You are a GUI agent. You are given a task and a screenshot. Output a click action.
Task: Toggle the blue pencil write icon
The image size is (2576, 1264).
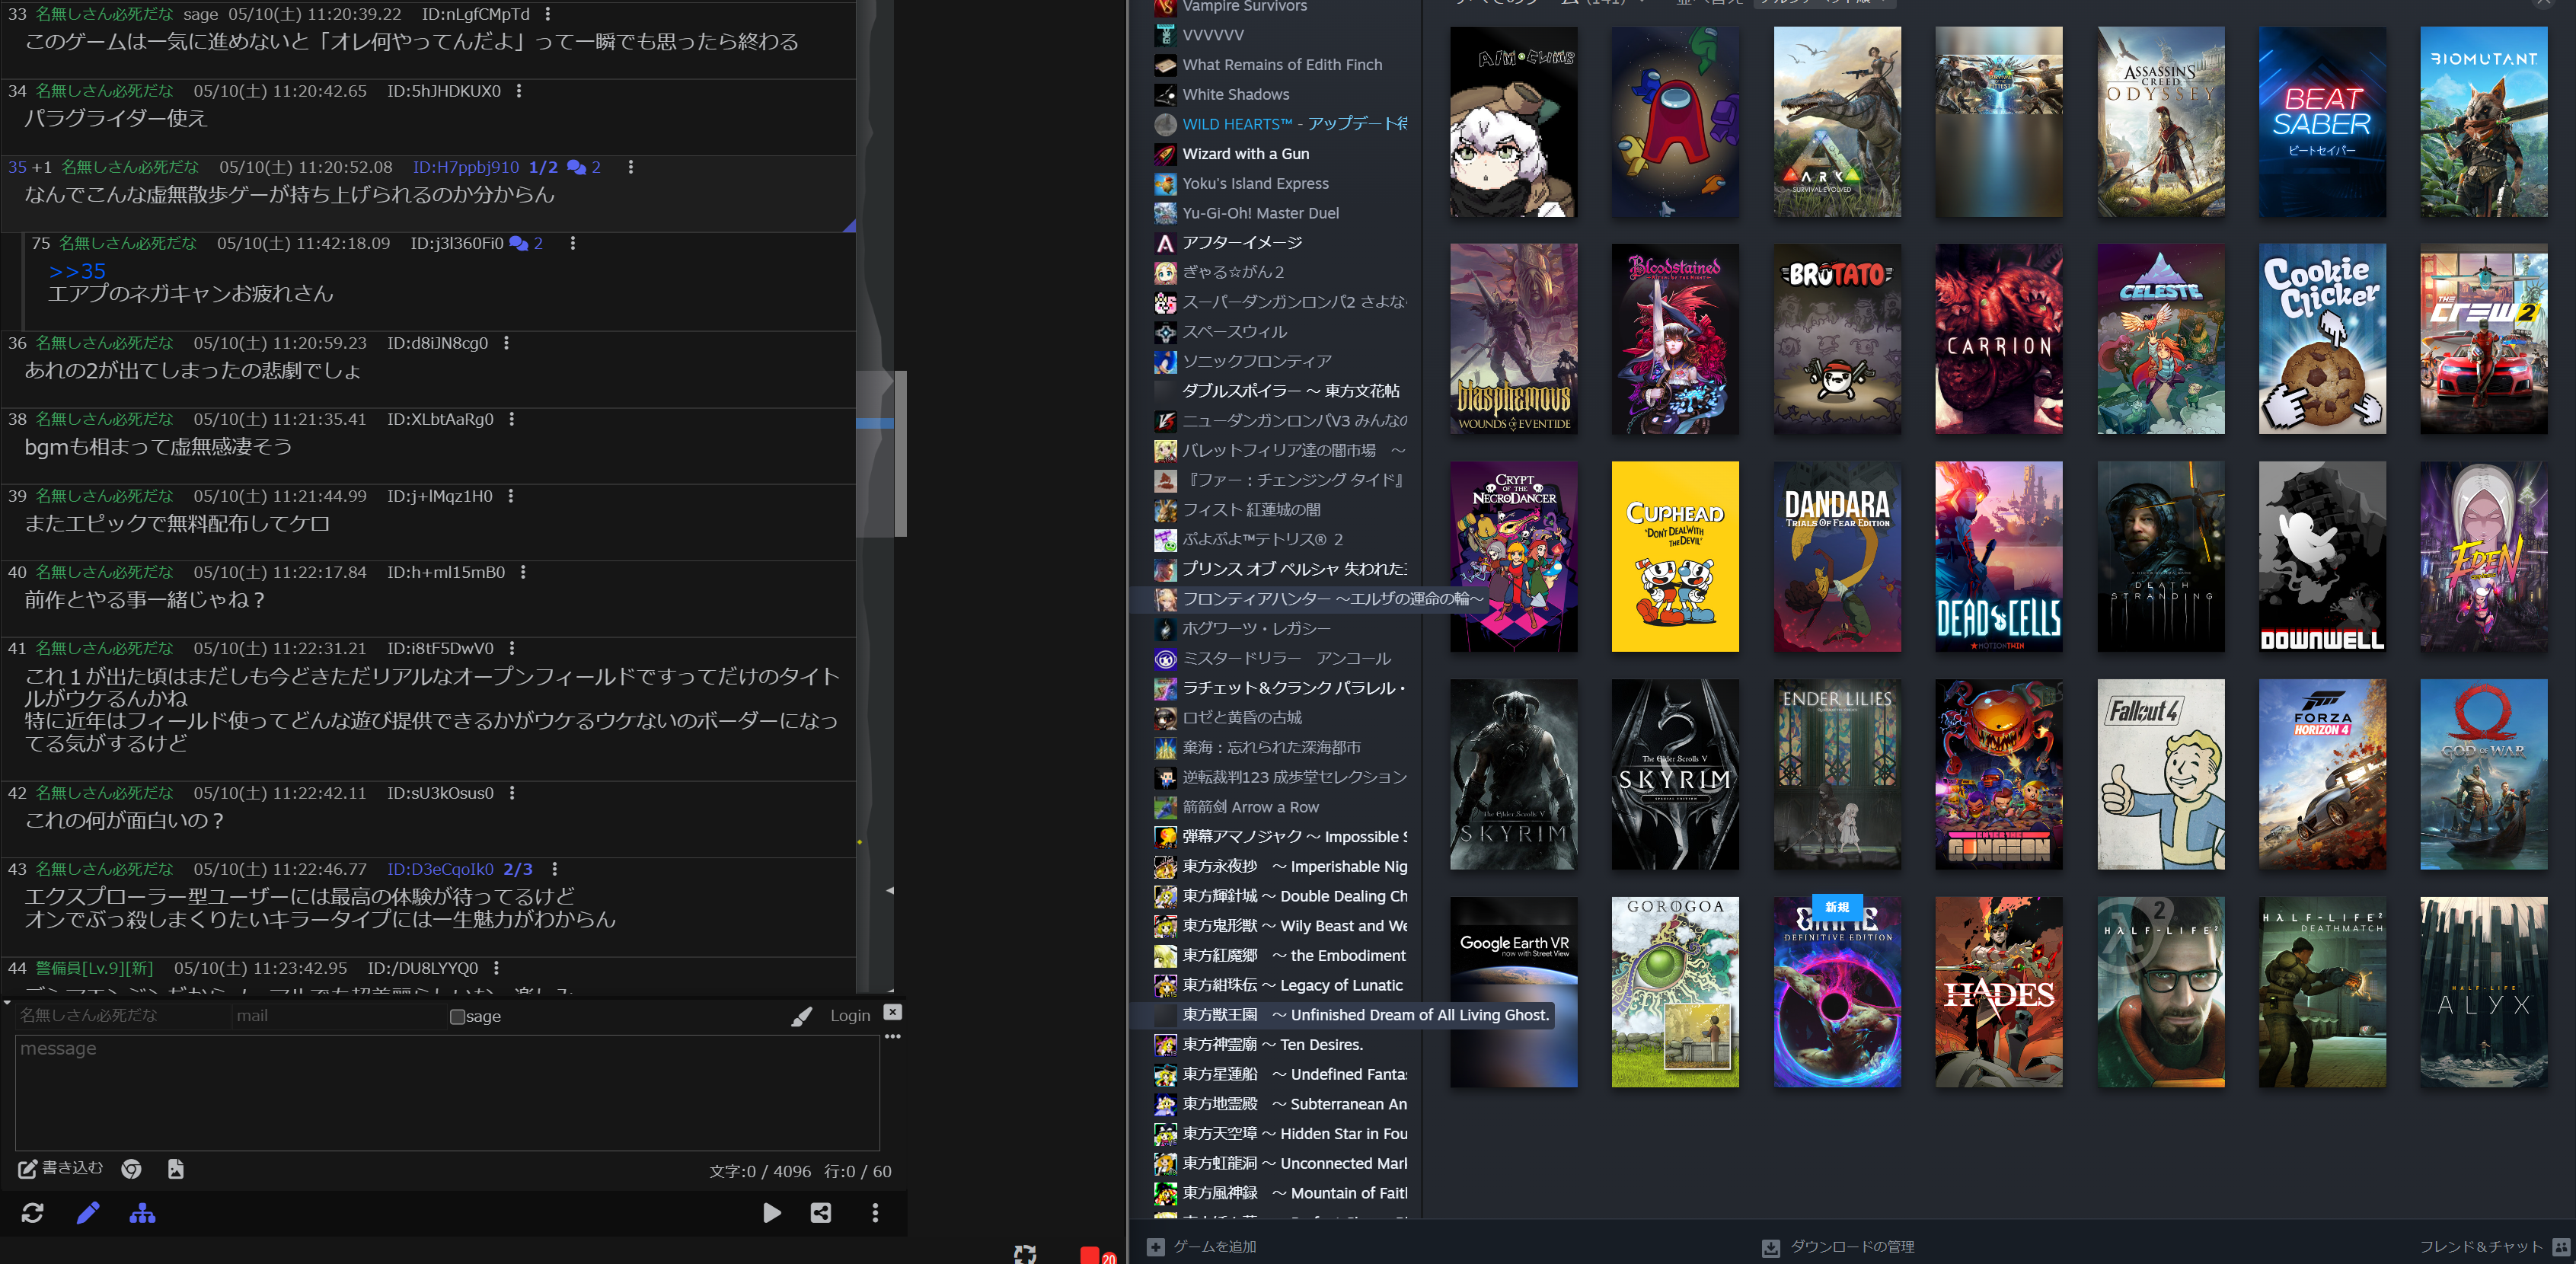(88, 1213)
